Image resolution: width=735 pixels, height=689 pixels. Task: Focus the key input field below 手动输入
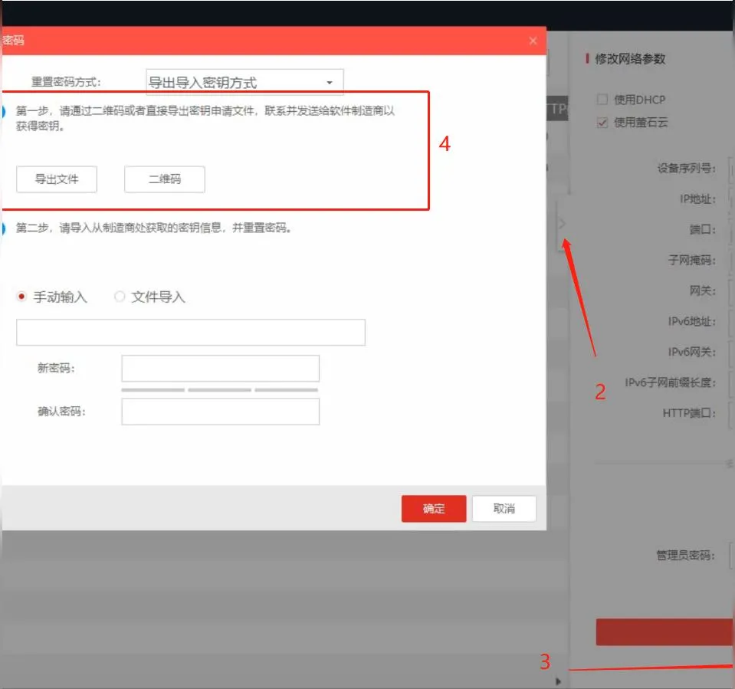(191, 333)
